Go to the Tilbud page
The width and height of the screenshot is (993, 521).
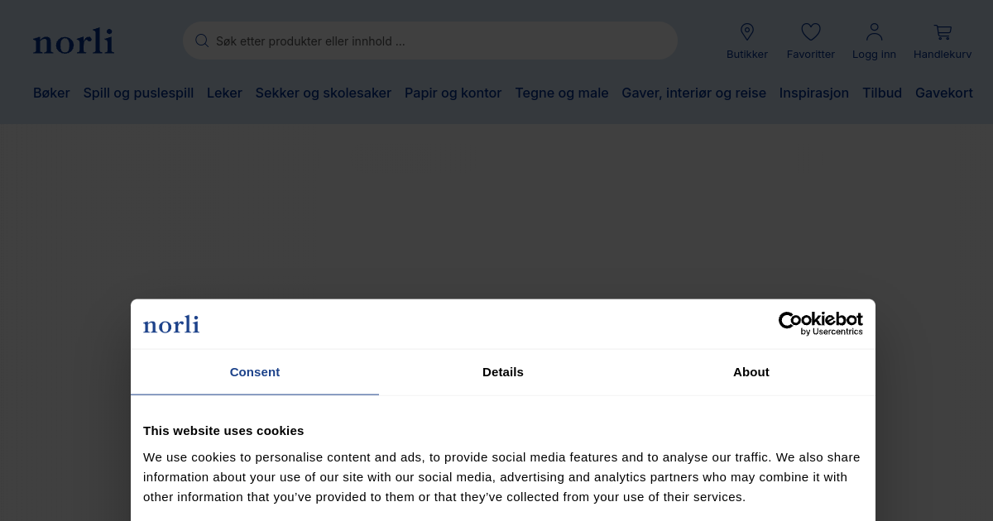coord(882,93)
